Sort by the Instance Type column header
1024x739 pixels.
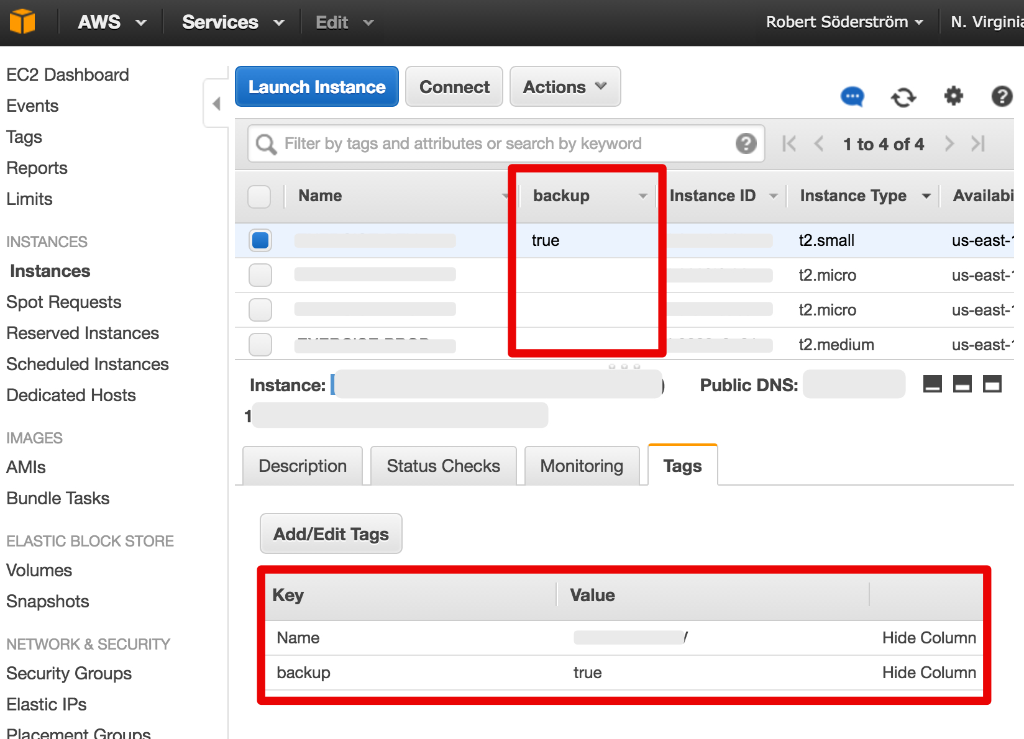pyautogui.click(x=864, y=196)
